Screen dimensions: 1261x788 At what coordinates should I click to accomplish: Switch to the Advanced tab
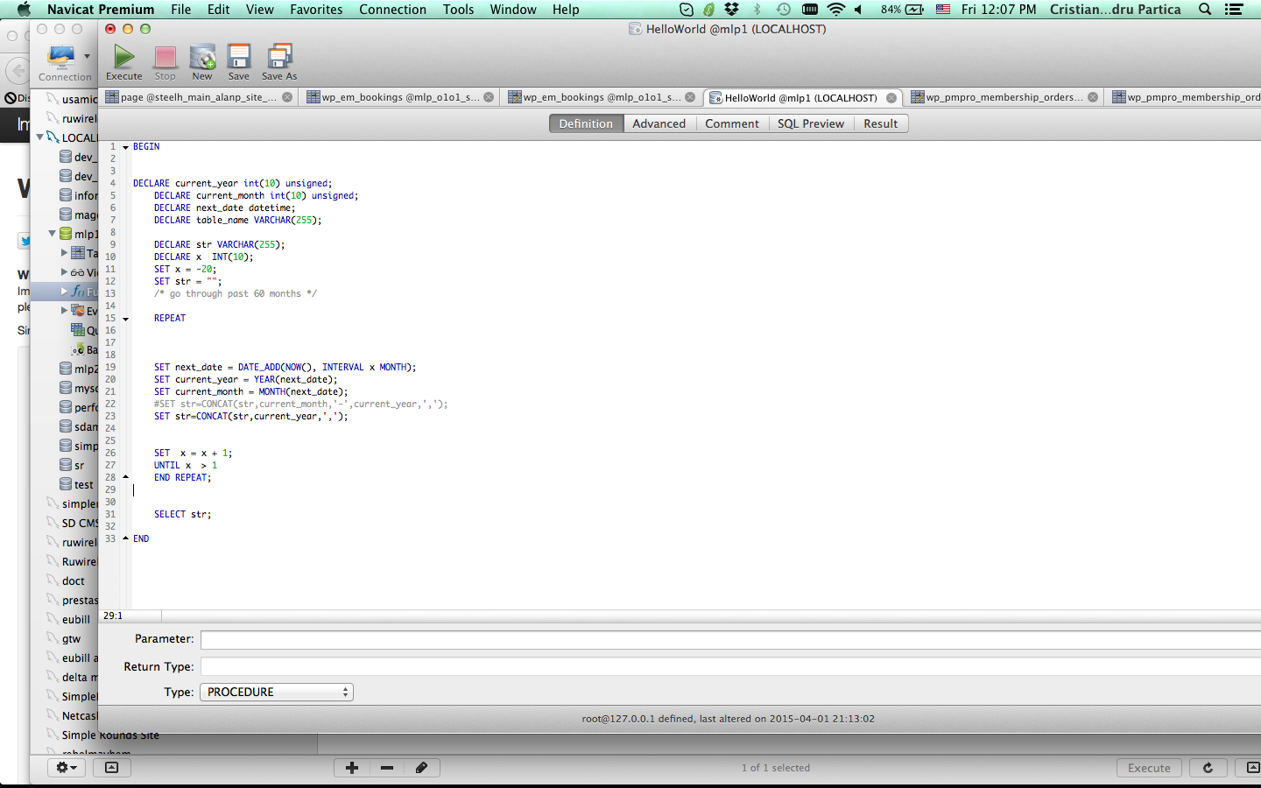(x=659, y=123)
